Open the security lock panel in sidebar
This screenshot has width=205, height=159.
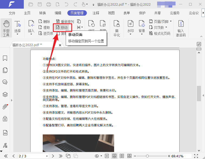point(5,119)
